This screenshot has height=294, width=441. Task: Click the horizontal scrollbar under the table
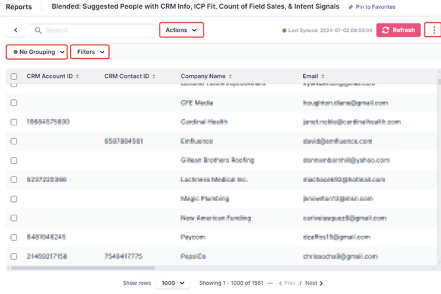coord(83,268)
